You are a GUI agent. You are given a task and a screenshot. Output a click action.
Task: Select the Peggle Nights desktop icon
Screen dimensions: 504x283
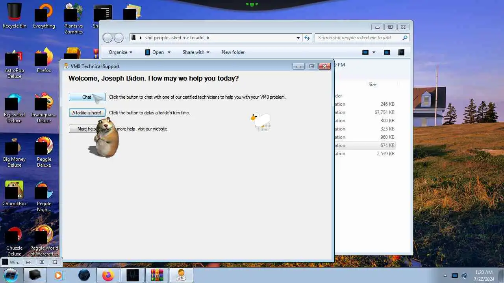[44, 196]
